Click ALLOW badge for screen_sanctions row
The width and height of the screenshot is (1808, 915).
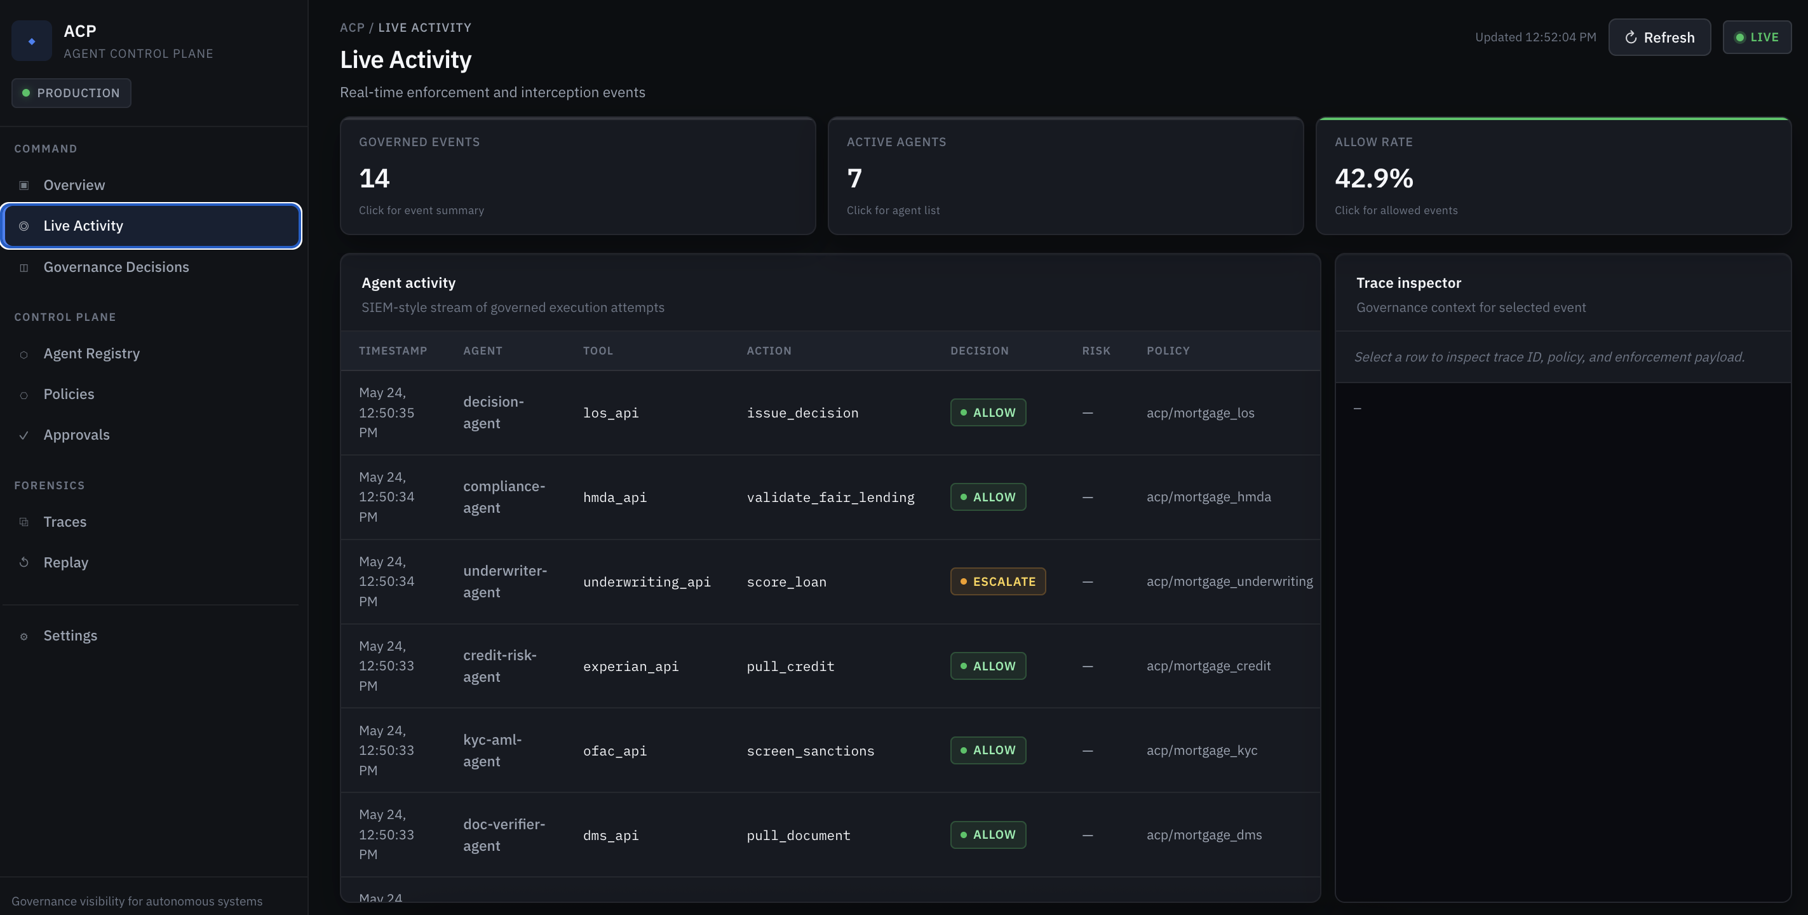click(x=987, y=750)
